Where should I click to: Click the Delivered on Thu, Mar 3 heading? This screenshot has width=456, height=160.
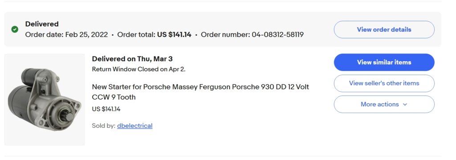pos(132,59)
